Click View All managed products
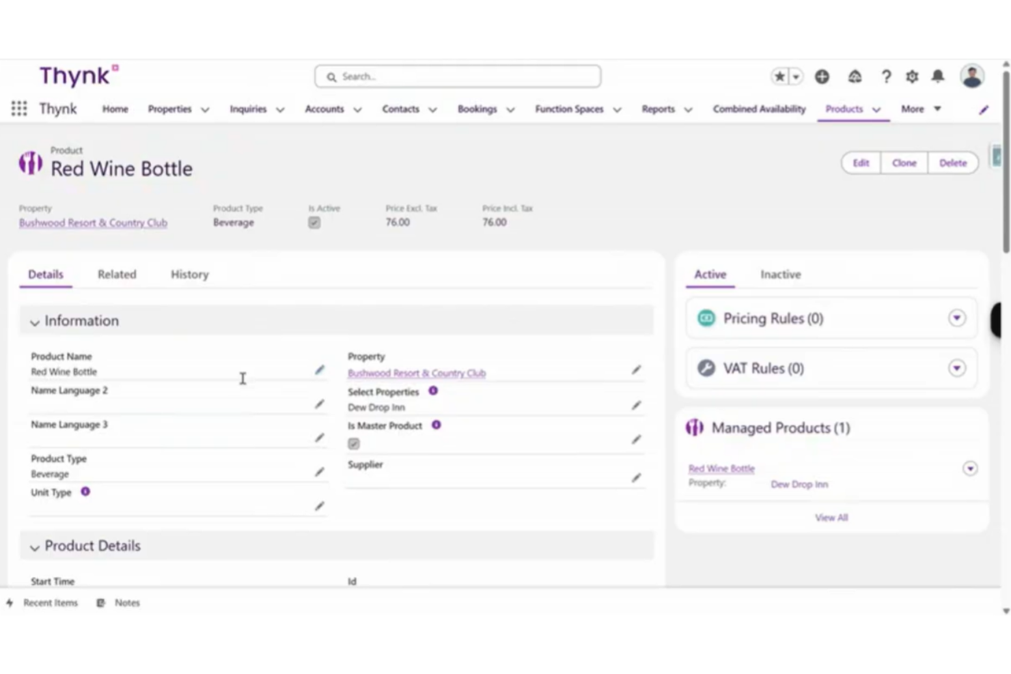This screenshot has width=1011, height=674. pyautogui.click(x=831, y=518)
